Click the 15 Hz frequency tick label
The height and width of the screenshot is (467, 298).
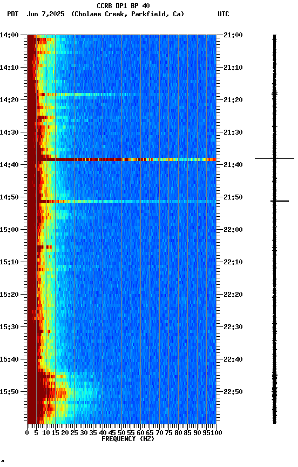pos(55,433)
